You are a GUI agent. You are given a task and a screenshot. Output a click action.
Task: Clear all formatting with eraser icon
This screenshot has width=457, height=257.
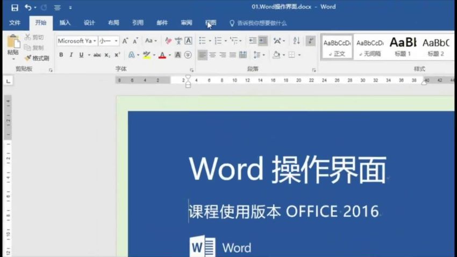[x=168, y=41]
